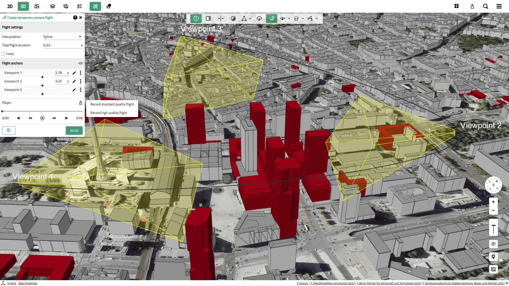Choose Record high quality flight
This screenshot has height=286, width=509.
point(112,113)
